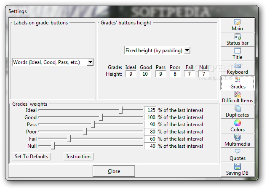Open the Quotes speech bubble icon

click(238, 151)
